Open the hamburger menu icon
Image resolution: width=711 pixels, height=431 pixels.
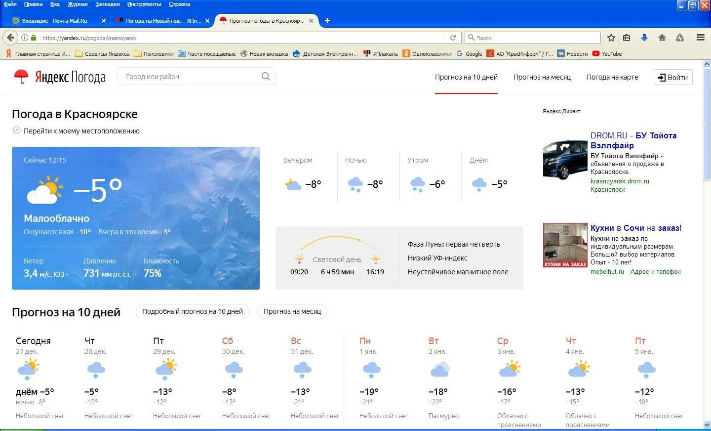click(x=700, y=38)
